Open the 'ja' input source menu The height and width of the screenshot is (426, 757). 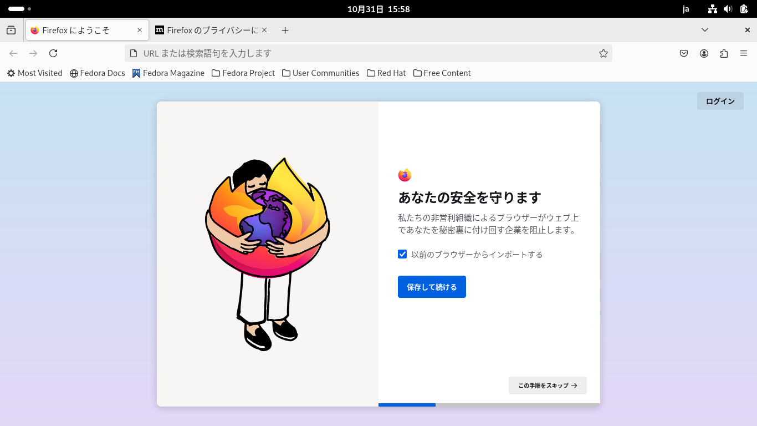686,9
